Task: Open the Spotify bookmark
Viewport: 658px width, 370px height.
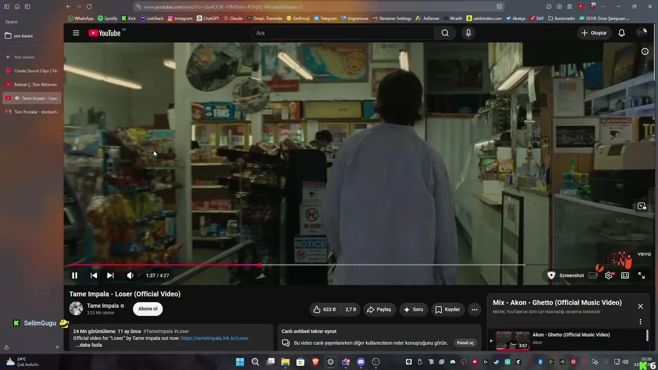Action: click(107, 18)
